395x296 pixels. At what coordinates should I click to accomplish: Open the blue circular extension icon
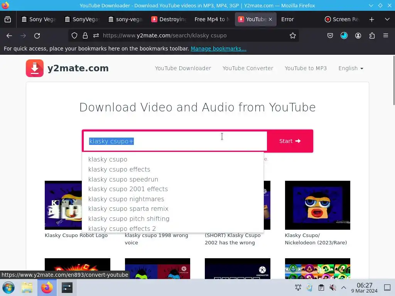tap(344, 36)
